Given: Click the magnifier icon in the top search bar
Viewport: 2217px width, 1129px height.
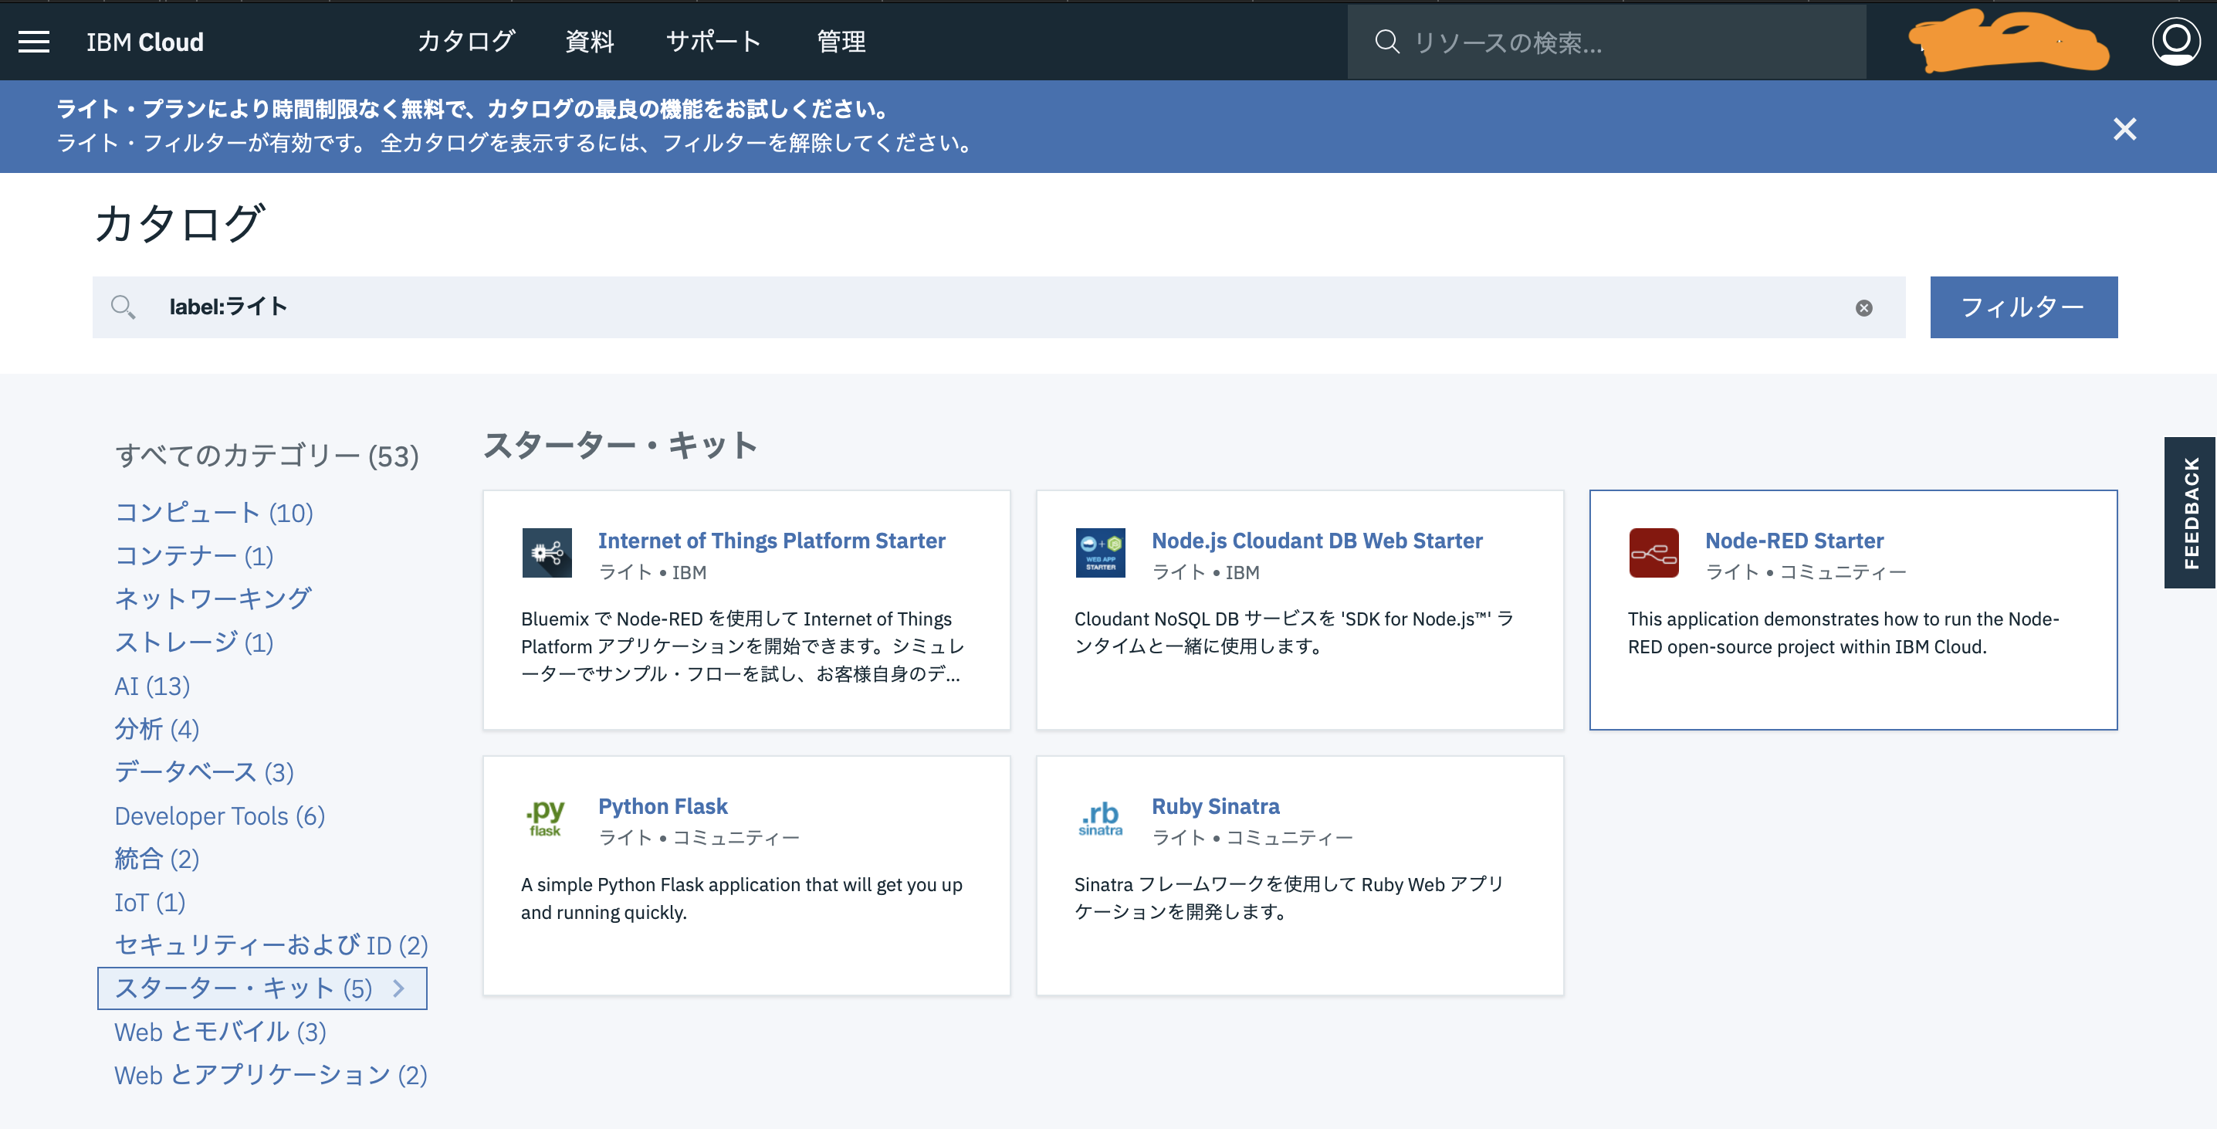Looking at the screenshot, I should pyautogui.click(x=1387, y=42).
